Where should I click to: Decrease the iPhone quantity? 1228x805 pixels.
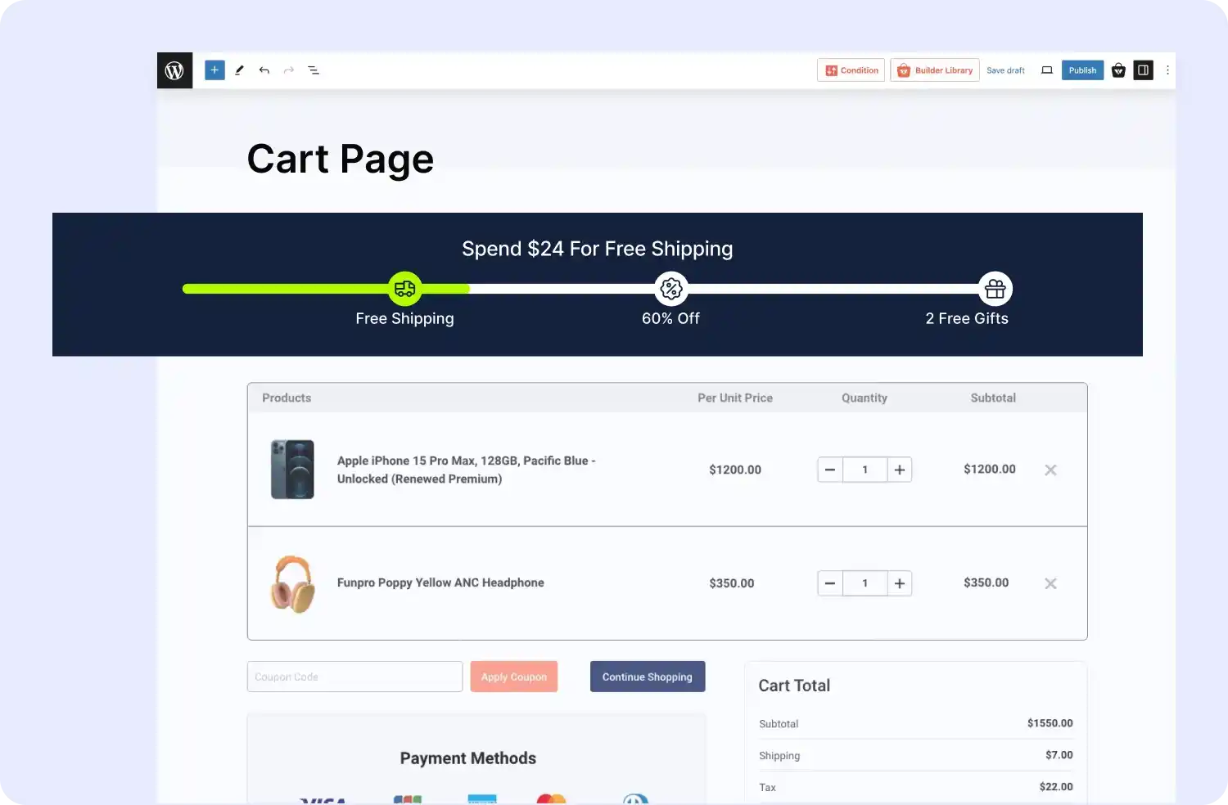(829, 470)
